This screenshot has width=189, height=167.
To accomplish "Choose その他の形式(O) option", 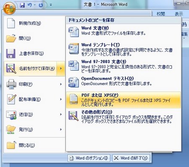I will [123, 117].
